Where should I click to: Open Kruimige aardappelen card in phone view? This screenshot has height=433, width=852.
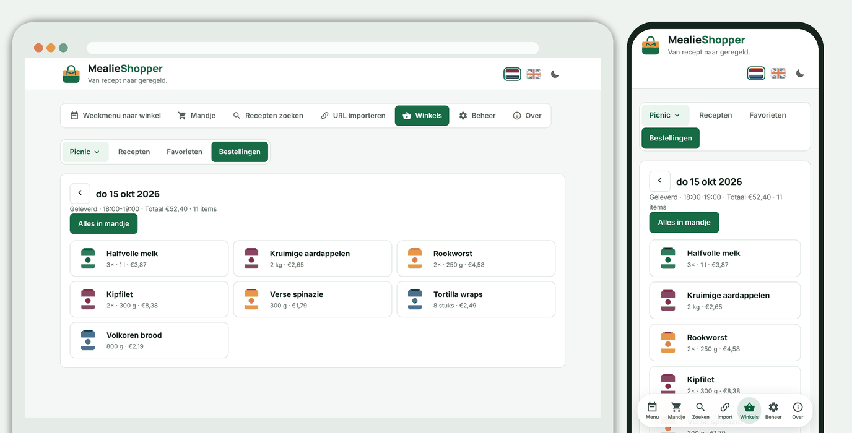click(725, 301)
